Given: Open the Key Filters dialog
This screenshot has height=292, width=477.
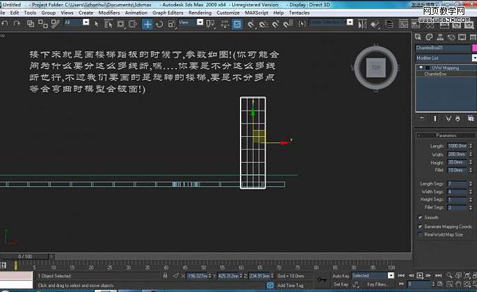Looking at the screenshot, I should [376, 284].
